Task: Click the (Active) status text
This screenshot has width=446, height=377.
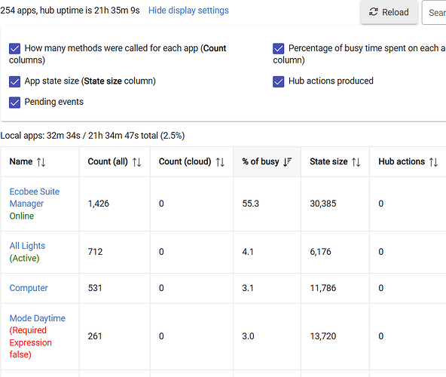Action: (x=24, y=258)
